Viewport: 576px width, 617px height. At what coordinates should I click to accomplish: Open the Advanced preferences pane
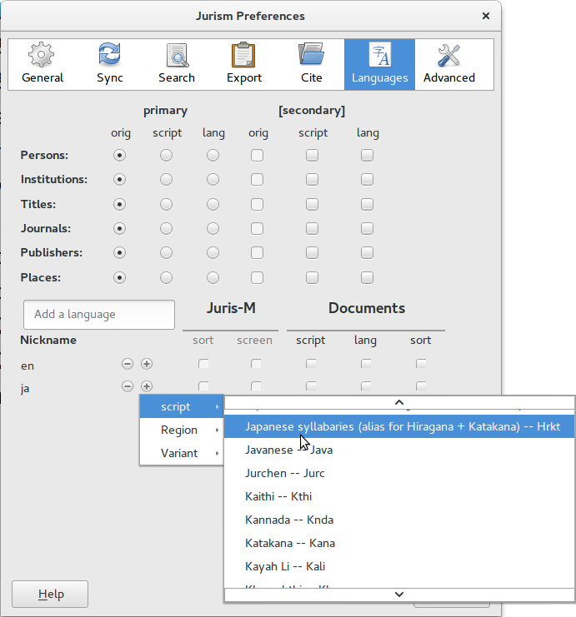[449, 65]
